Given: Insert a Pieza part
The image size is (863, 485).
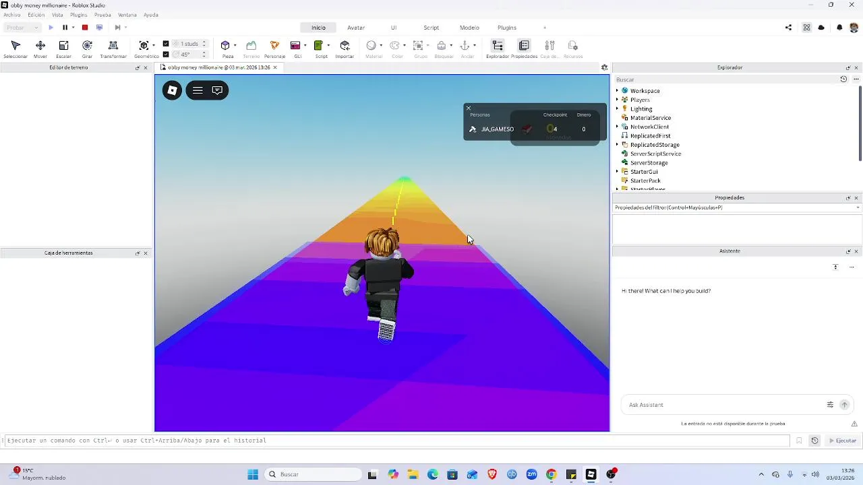Looking at the screenshot, I should 225,46.
